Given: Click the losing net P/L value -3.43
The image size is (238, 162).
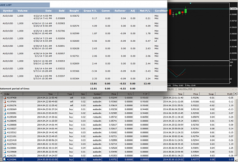Looking at the screenshot, I should (x=147, y=71).
